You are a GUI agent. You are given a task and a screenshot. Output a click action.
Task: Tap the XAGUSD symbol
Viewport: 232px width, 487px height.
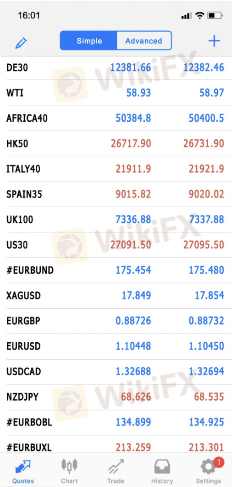(23, 295)
